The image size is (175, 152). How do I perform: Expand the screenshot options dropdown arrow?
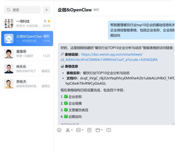72,130
